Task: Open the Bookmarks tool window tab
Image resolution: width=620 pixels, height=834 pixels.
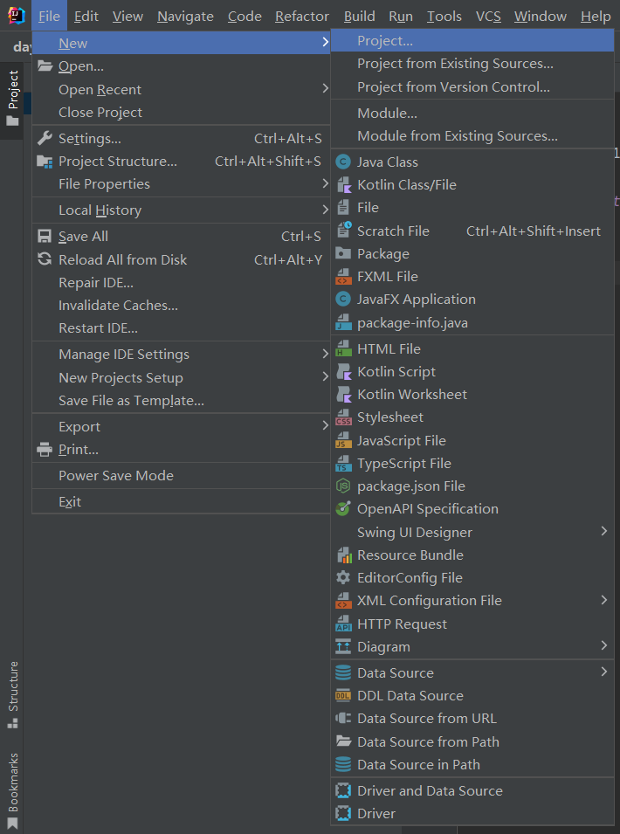Action: pos(13,790)
